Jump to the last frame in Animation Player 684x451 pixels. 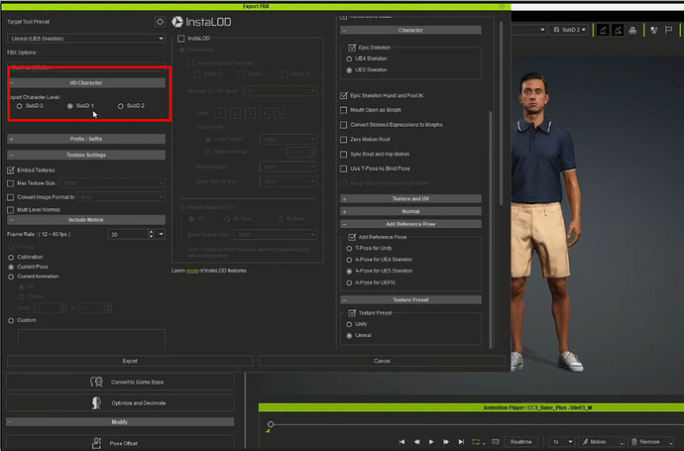(461, 442)
